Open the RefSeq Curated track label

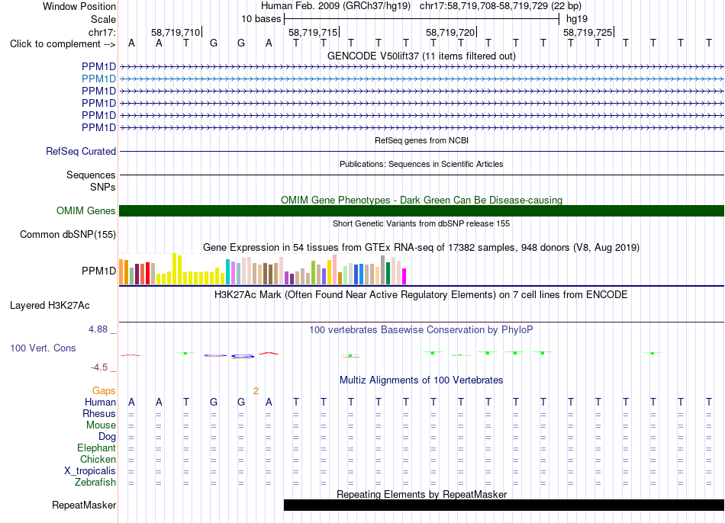pos(80,151)
